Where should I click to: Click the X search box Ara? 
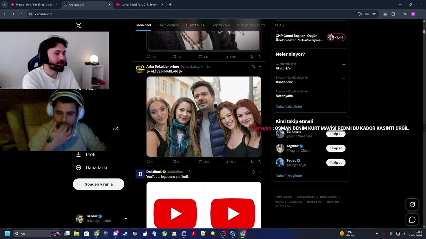point(311,25)
